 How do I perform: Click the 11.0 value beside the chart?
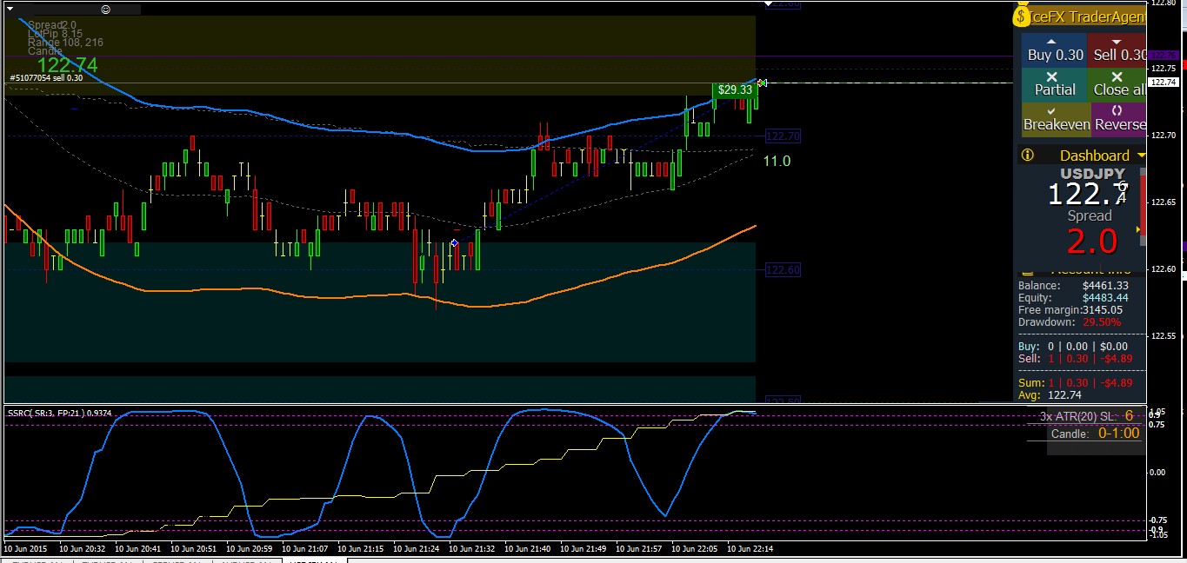[777, 161]
